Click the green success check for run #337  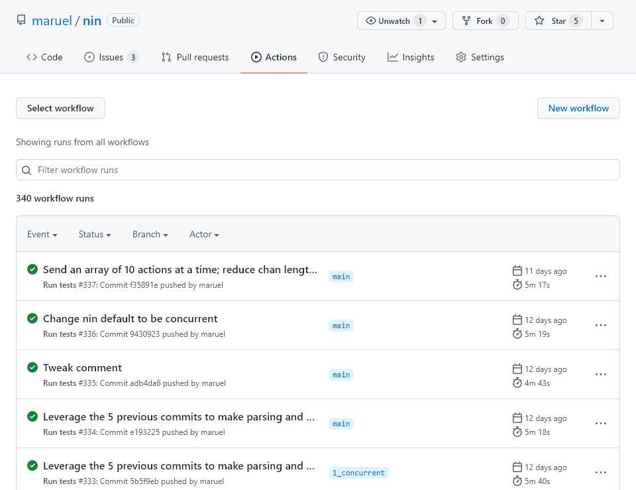(x=32, y=269)
